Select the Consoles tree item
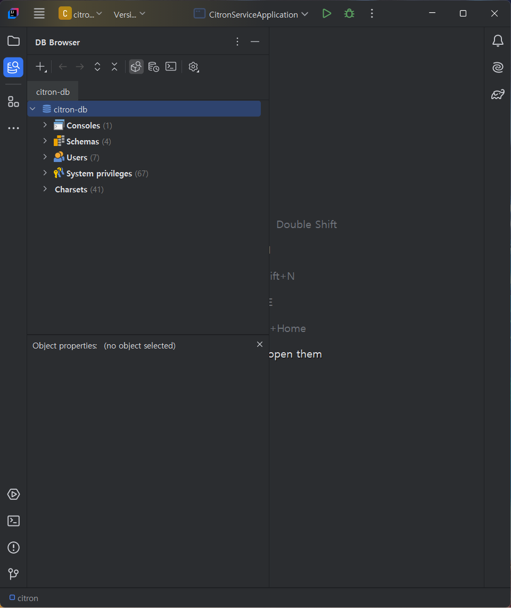The width and height of the screenshot is (511, 608). (83, 126)
